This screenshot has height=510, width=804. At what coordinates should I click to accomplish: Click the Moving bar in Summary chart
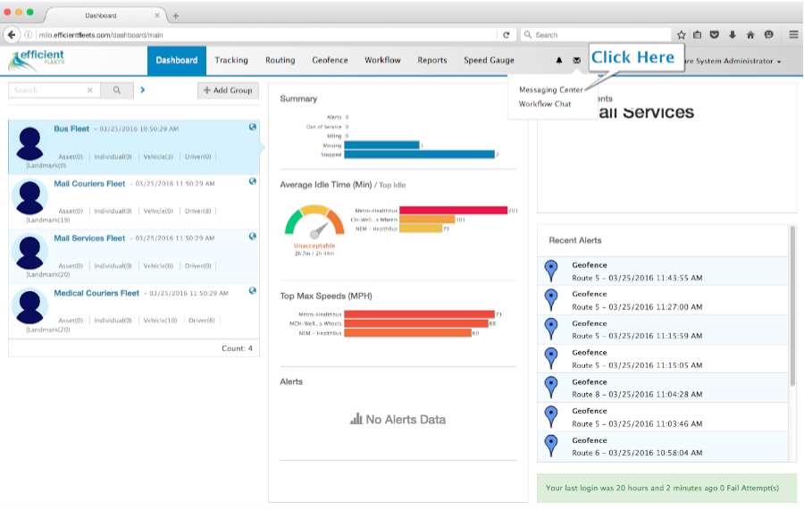[x=381, y=146]
